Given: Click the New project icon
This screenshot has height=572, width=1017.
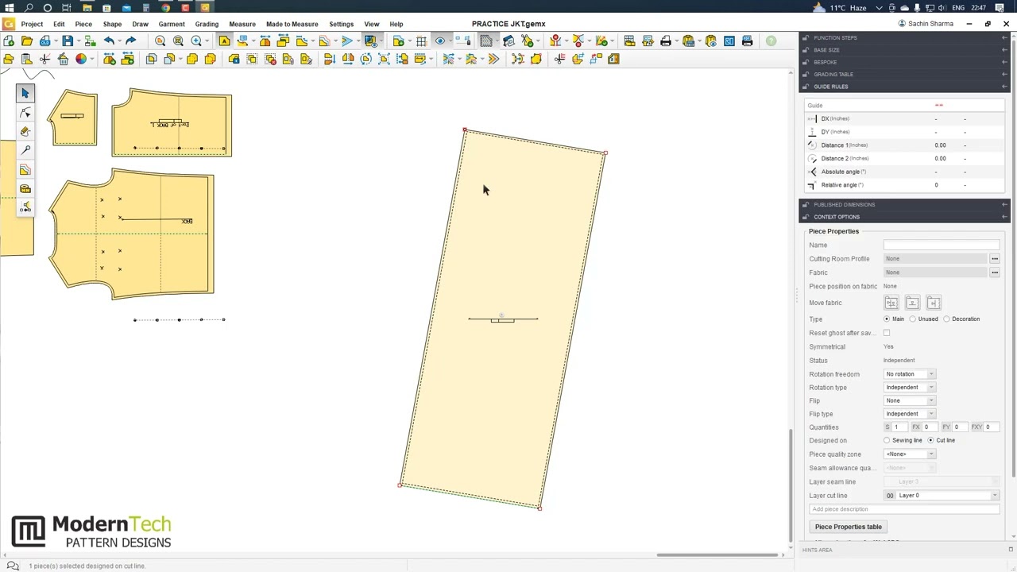Looking at the screenshot, I should click(x=9, y=41).
